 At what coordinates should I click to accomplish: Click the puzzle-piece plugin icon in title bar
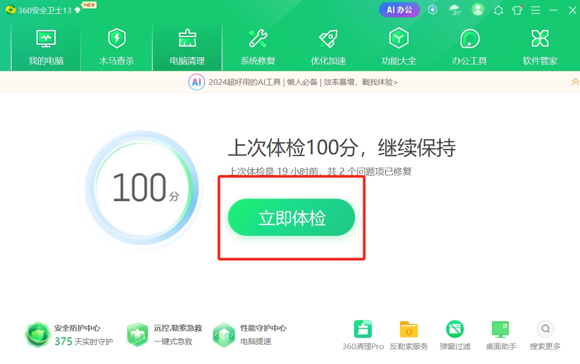point(498,10)
